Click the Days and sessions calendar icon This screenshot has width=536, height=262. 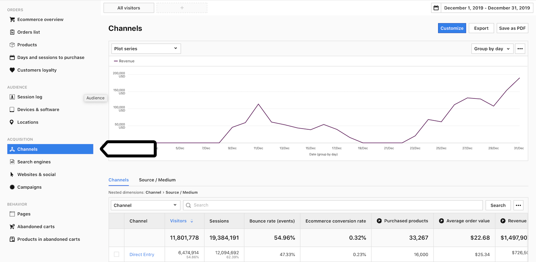[x=12, y=57]
